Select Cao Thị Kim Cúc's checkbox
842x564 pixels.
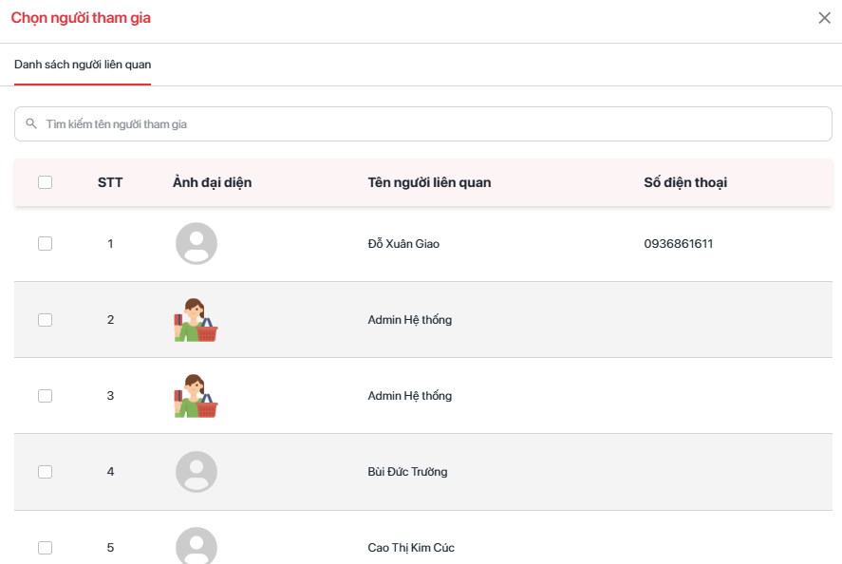[45, 548]
